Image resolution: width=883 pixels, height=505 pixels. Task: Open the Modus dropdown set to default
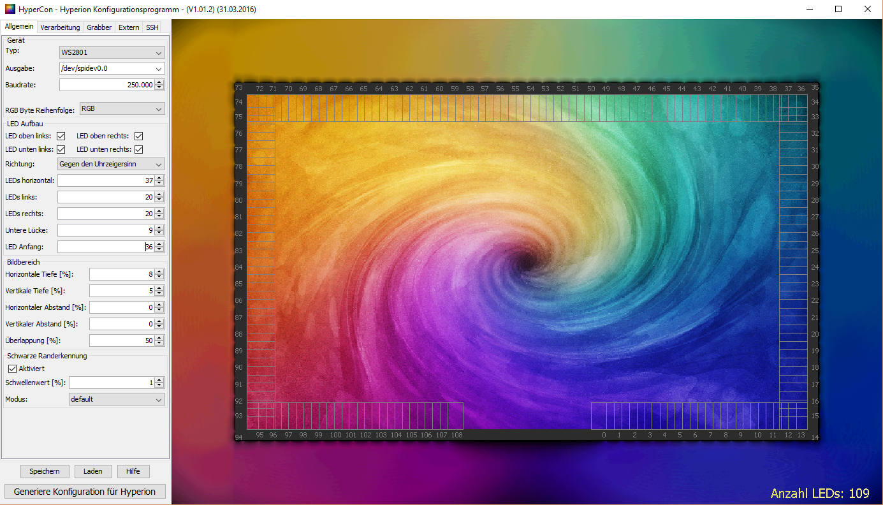[117, 400]
